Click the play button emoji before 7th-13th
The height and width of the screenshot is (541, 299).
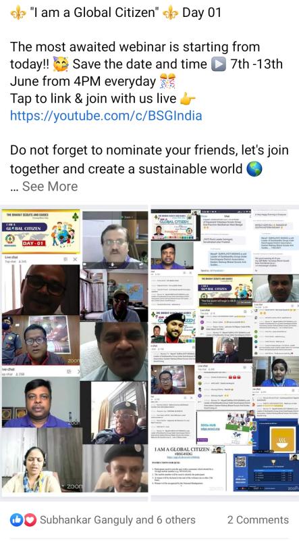pyautogui.click(x=219, y=64)
